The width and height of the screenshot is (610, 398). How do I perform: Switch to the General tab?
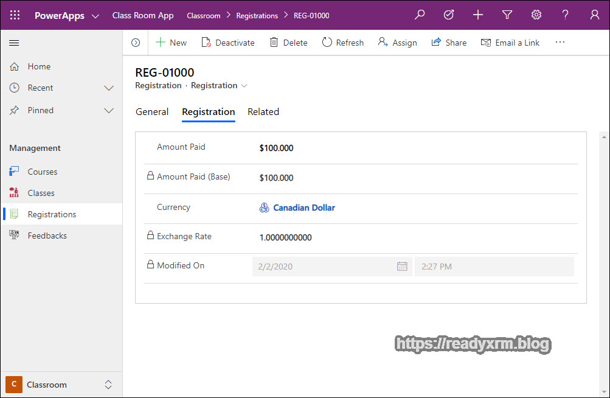152,112
